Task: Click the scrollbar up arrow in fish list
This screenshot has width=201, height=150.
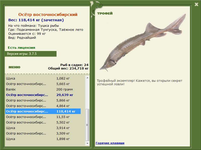Action: pyautogui.click(x=87, y=78)
